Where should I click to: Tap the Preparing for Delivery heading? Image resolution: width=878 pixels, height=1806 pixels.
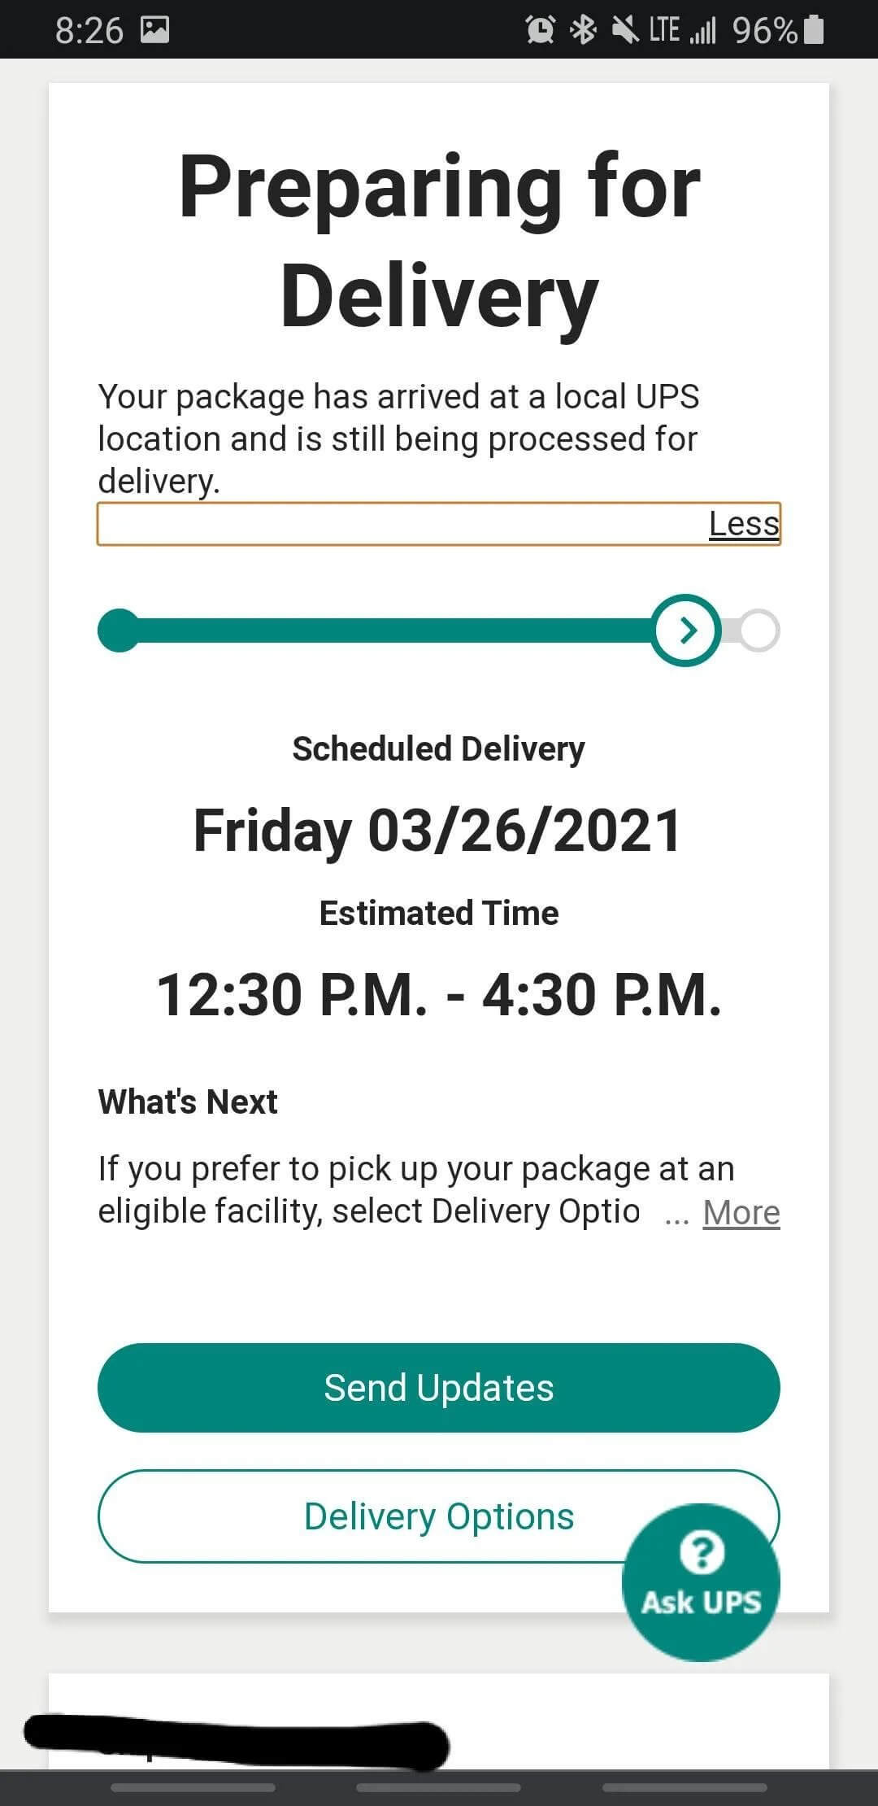[x=439, y=241]
